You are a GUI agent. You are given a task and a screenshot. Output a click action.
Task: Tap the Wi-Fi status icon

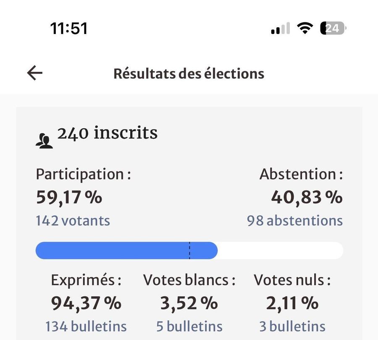(x=305, y=28)
